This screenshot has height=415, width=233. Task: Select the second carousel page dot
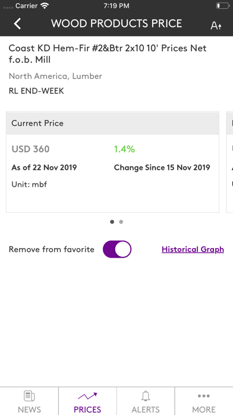point(121,222)
